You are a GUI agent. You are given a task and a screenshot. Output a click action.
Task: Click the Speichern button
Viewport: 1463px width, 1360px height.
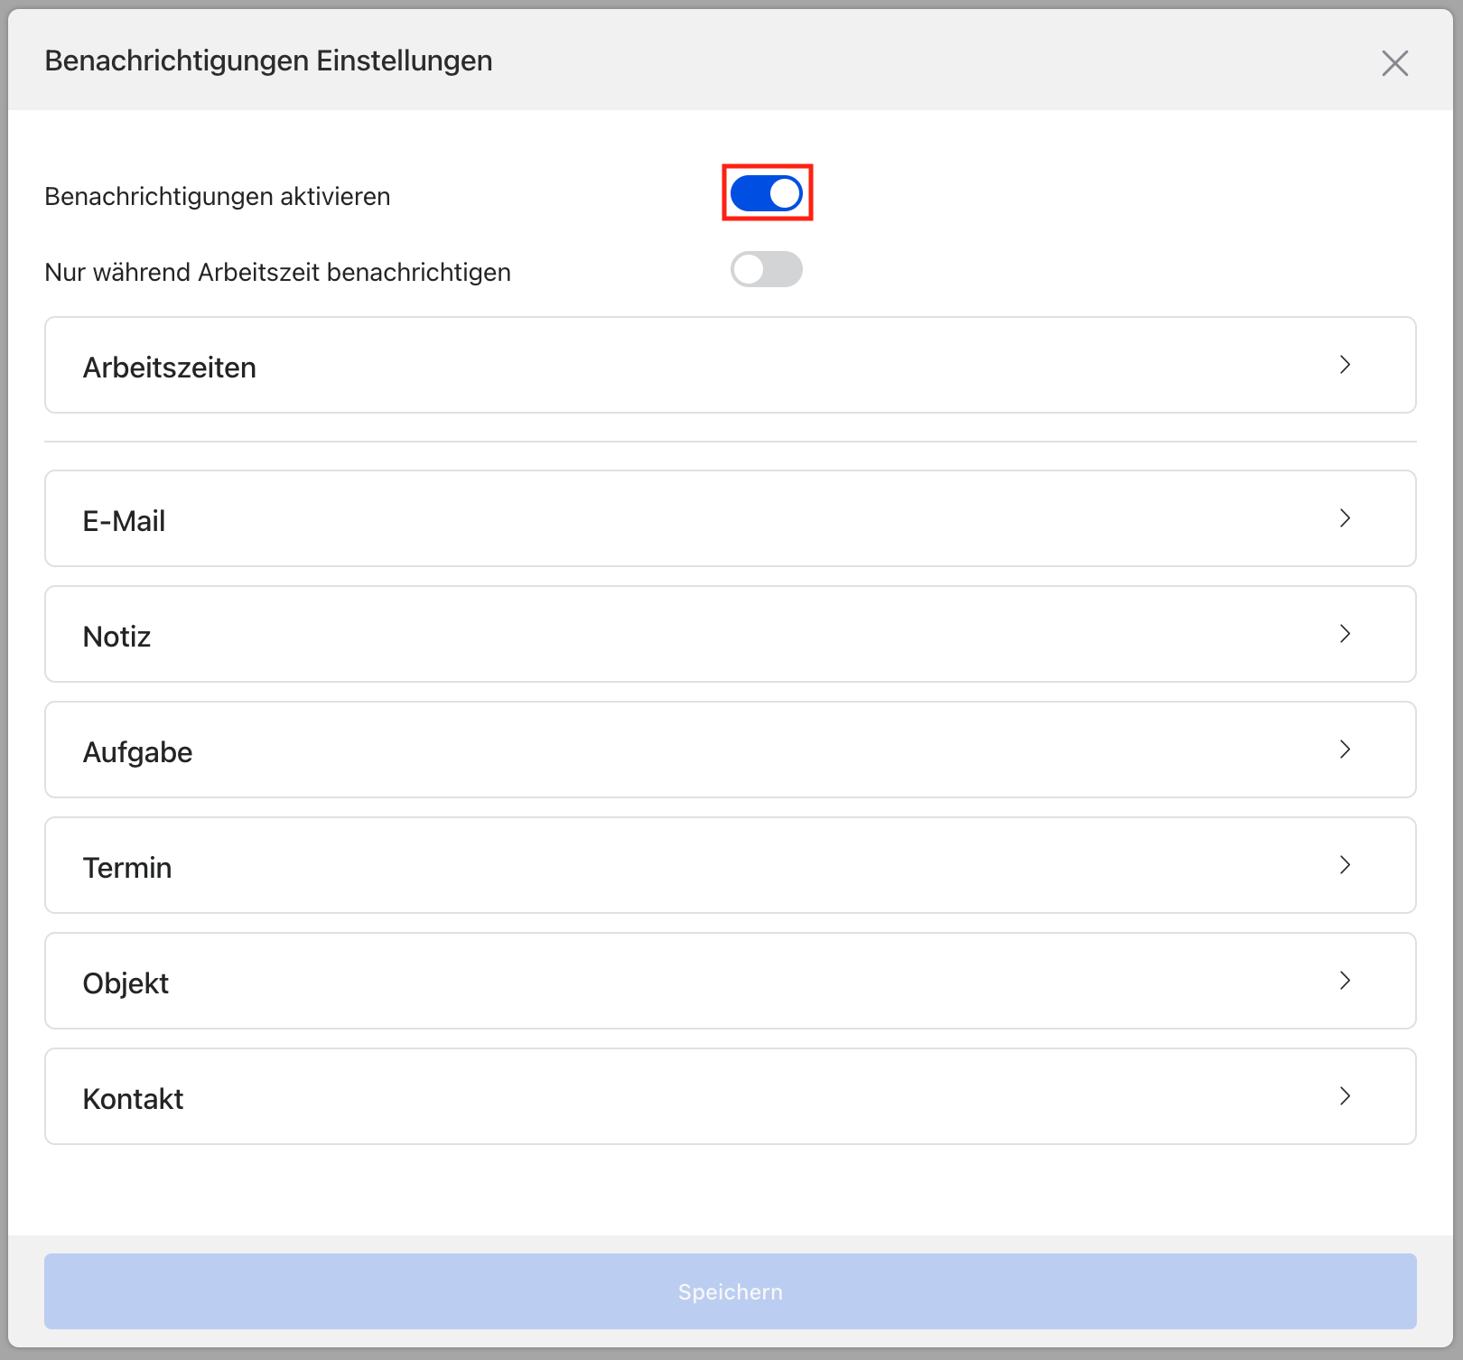pyautogui.click(x=730, y=1291)
